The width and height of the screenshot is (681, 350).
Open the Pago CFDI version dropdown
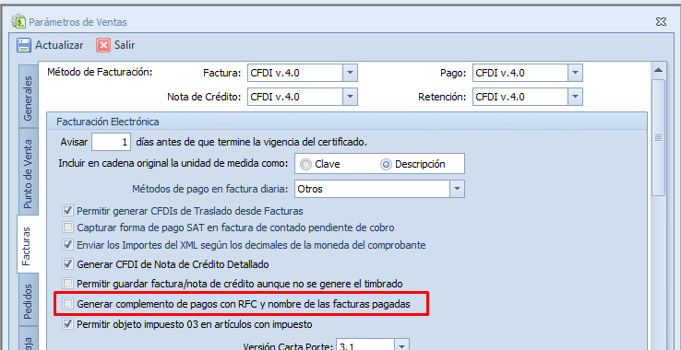[x=575, y=73]
